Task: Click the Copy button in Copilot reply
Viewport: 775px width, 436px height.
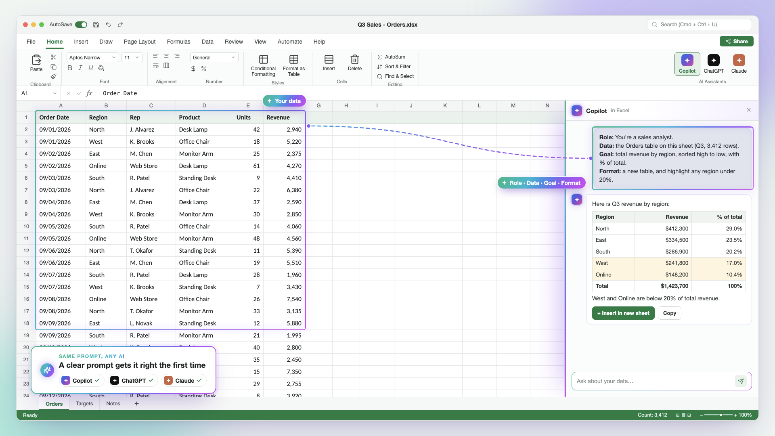Action: tap(670, 313)
